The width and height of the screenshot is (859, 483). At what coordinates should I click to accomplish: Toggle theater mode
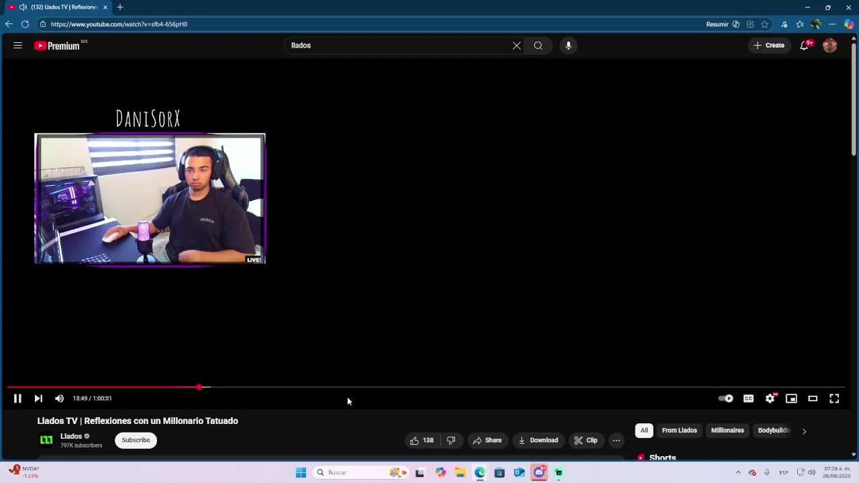tap(813, 398)
